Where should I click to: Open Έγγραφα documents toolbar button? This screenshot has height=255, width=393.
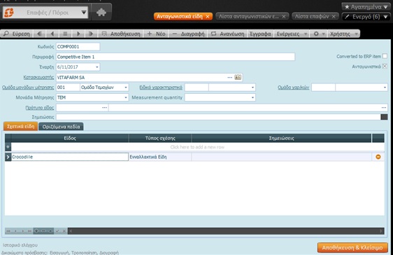[260, 34]
